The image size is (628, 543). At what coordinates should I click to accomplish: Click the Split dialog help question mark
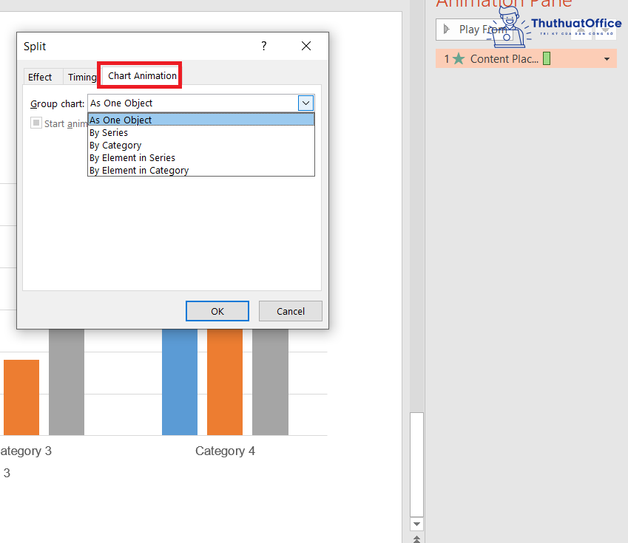click(x=264, y=46)
